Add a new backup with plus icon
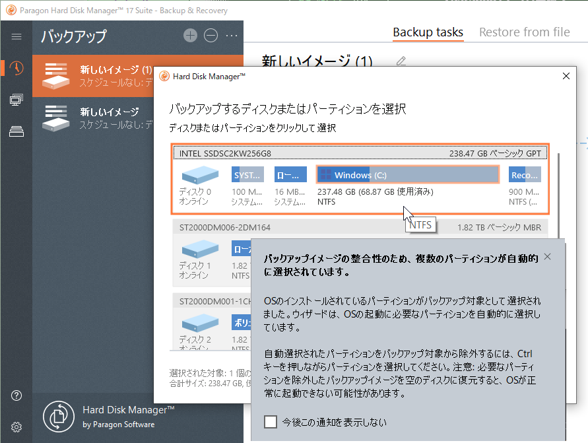Viewport: 588px width, 443px height. click(190, 36)
